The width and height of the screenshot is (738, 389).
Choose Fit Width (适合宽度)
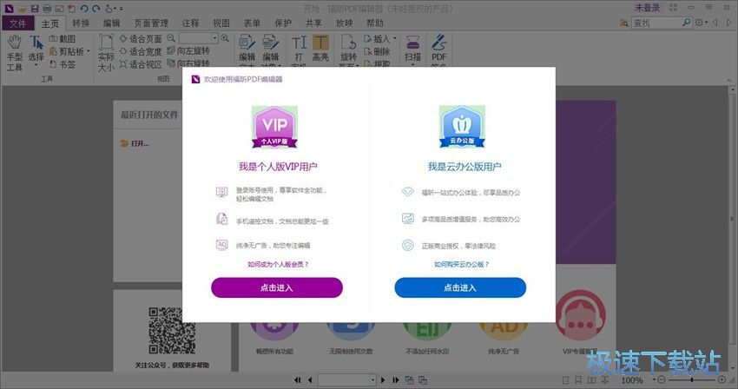[x=141, y=52]
